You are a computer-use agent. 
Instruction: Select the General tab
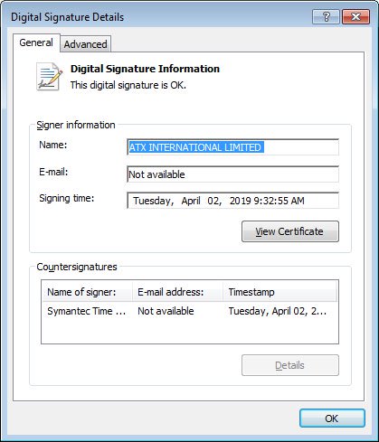[x=36, y=42]
